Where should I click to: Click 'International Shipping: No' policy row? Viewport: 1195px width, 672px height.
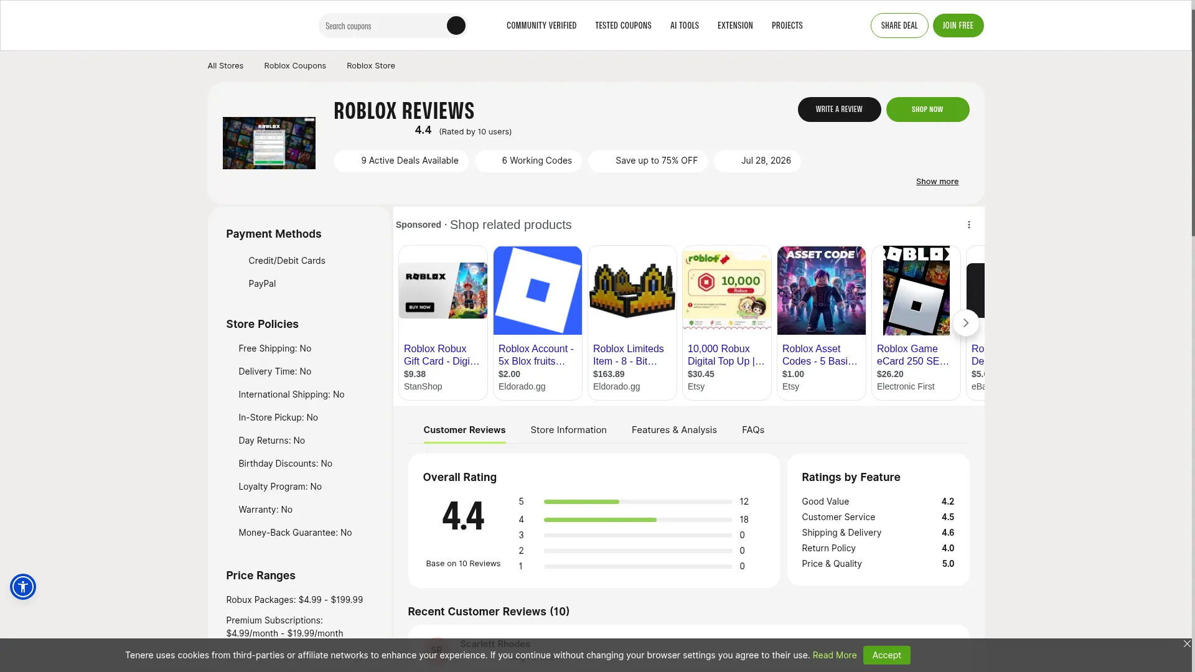(291, 394)
